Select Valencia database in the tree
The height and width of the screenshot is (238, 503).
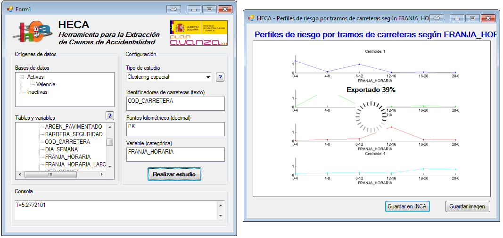coord(46,84)
